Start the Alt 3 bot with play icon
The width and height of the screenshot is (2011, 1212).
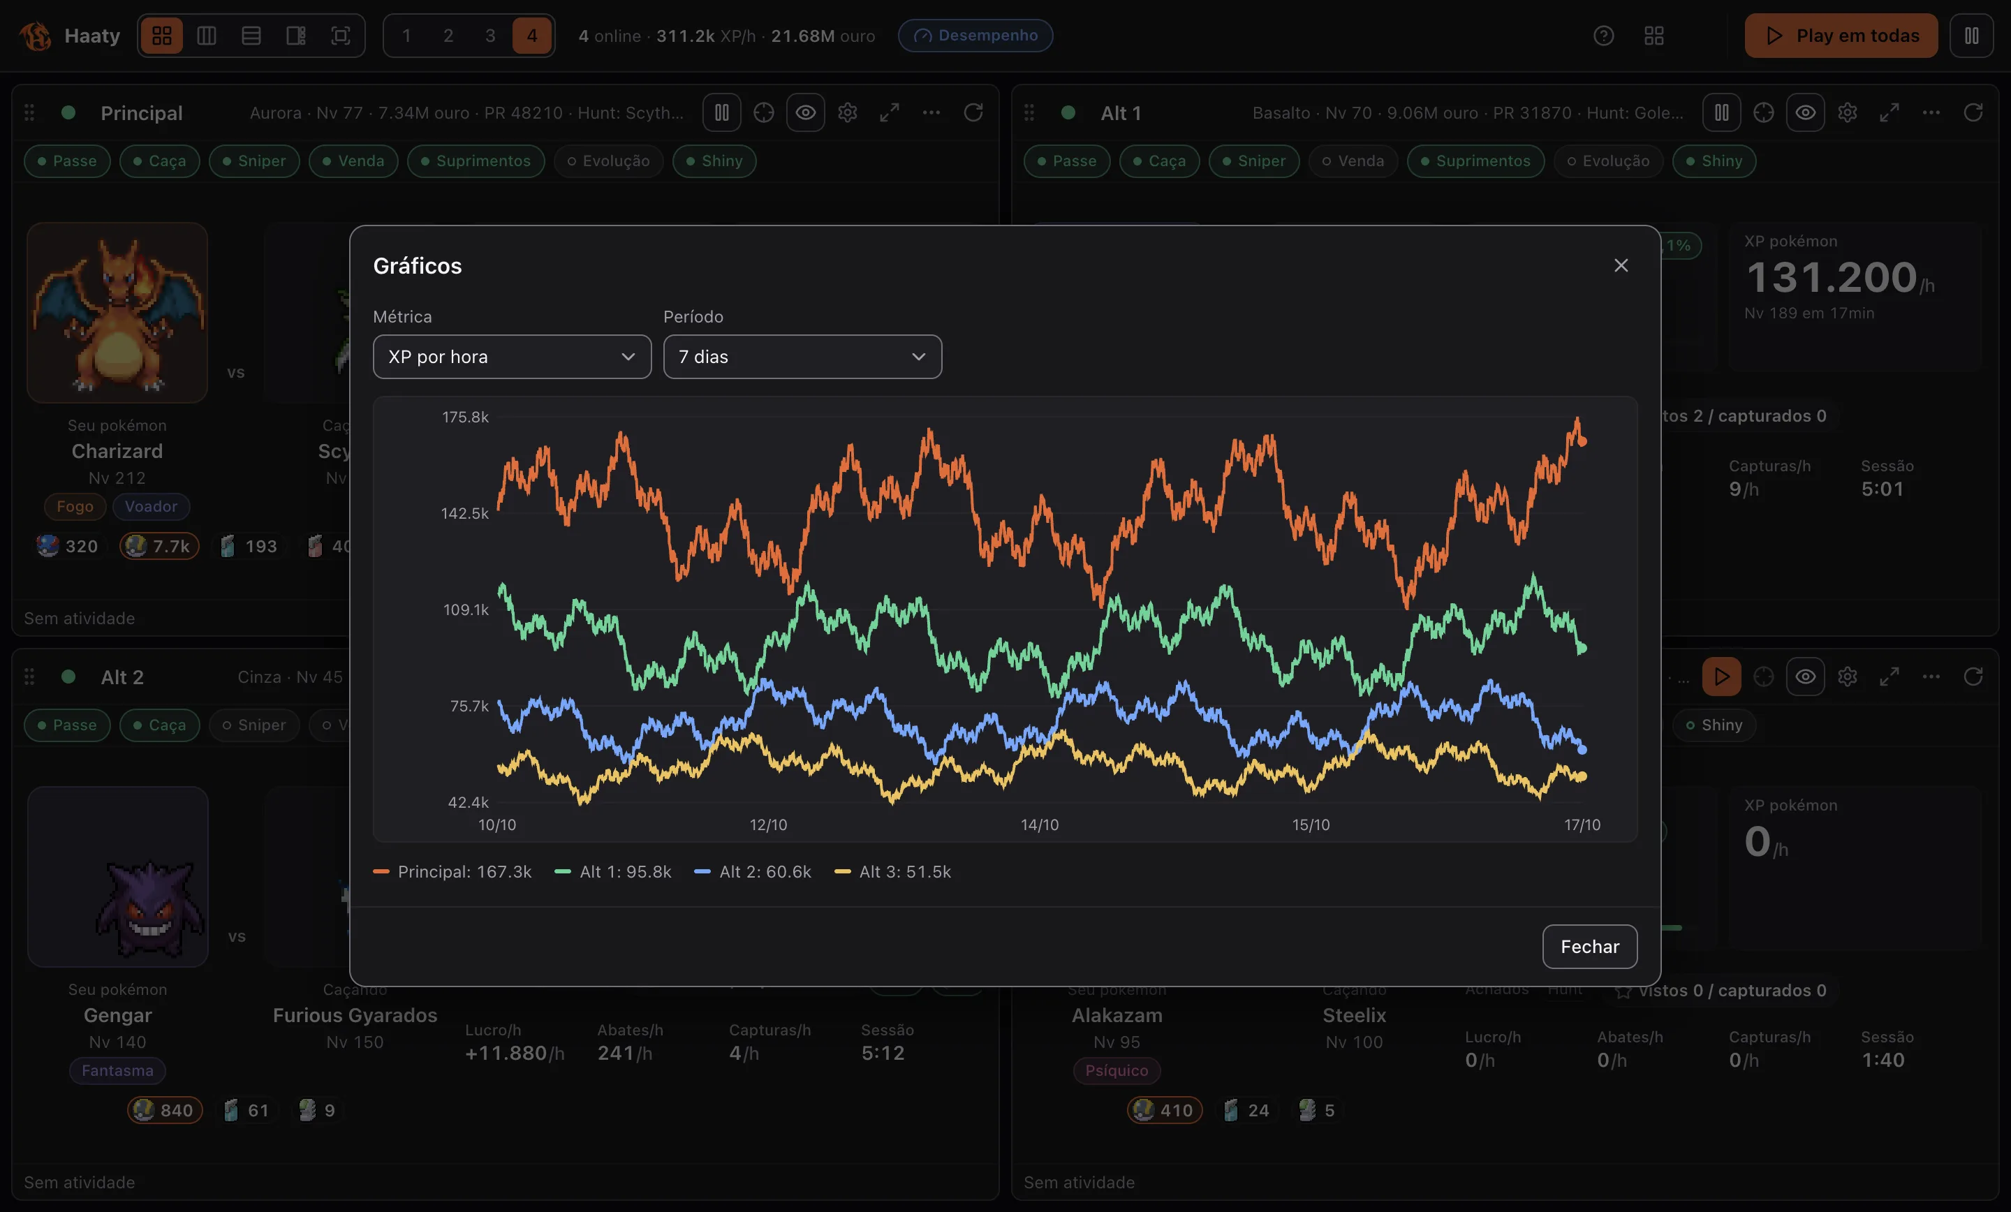[1721, 677]
